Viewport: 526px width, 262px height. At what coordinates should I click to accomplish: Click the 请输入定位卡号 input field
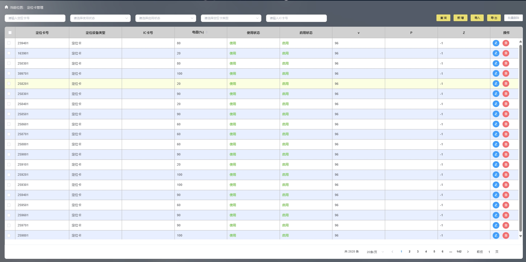coord(35,18)
